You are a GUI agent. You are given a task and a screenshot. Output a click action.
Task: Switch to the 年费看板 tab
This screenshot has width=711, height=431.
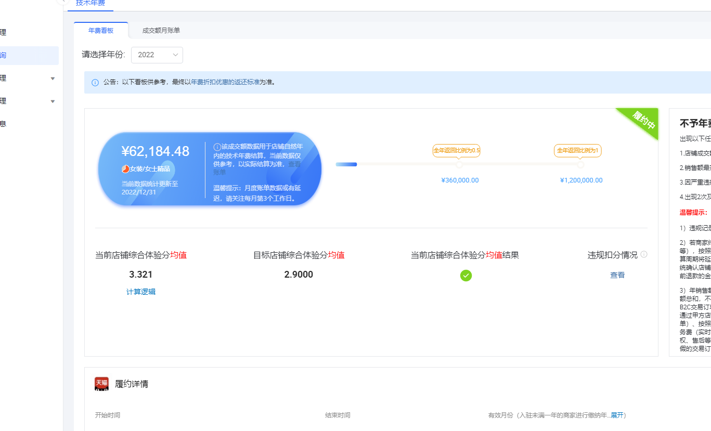(101, 31)
